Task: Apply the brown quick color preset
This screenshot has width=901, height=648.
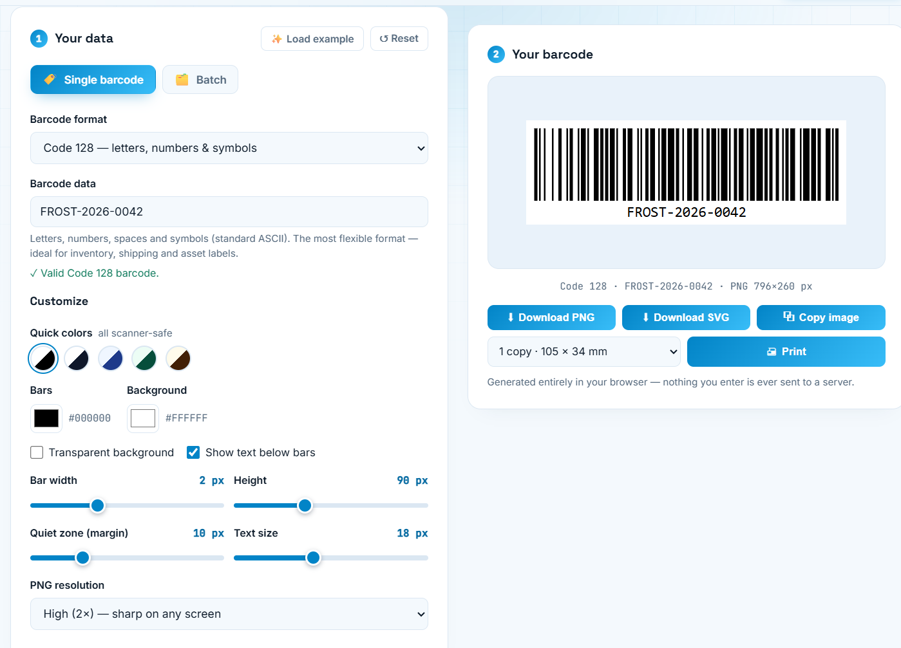Action: (178, 358)
